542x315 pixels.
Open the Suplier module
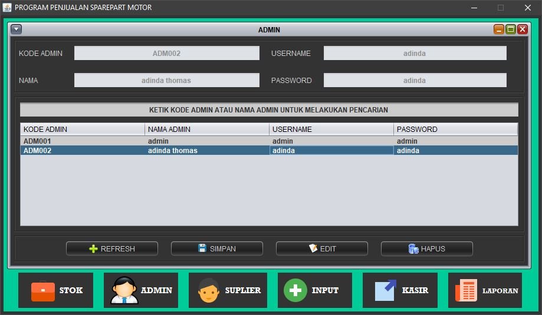point(228,290)
